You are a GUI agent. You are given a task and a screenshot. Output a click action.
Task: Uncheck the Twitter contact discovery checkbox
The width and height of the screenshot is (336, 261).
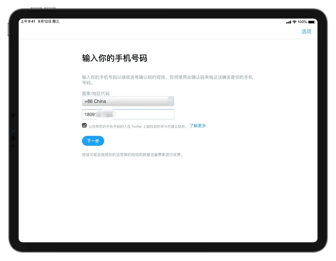click(84, 126)
